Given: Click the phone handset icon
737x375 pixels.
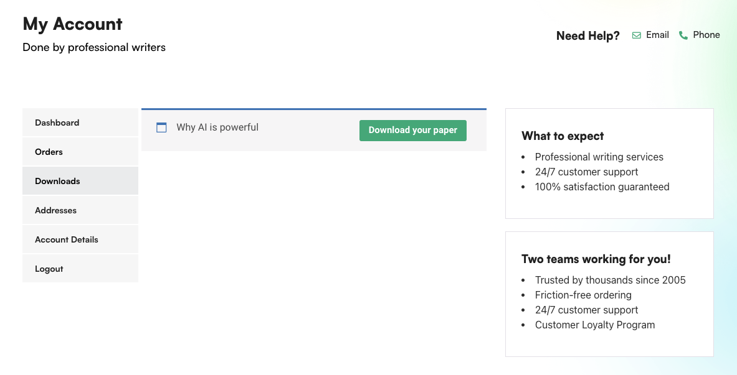Looking at the screenshot, I should (683, 35).
